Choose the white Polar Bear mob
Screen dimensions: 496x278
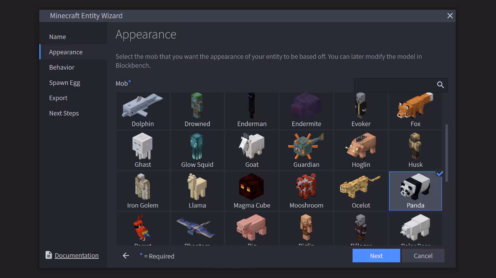[x=415, y=229]
